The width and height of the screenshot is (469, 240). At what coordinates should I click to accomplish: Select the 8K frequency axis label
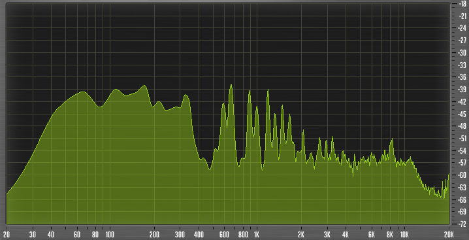point(390,234)
